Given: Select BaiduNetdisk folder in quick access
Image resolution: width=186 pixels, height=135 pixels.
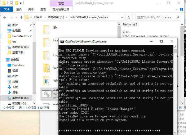Looking at the screenshot, I should pos(20,36).
